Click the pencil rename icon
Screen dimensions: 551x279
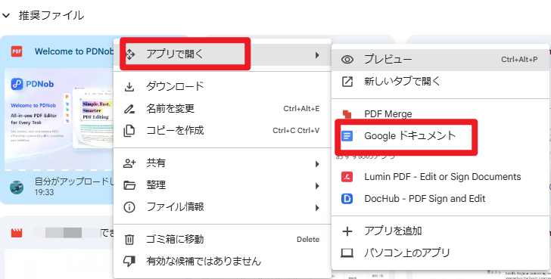click(x=129, y=109)
